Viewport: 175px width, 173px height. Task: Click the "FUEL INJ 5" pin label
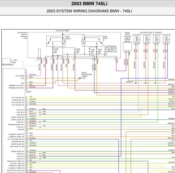(x=20, y=112)
